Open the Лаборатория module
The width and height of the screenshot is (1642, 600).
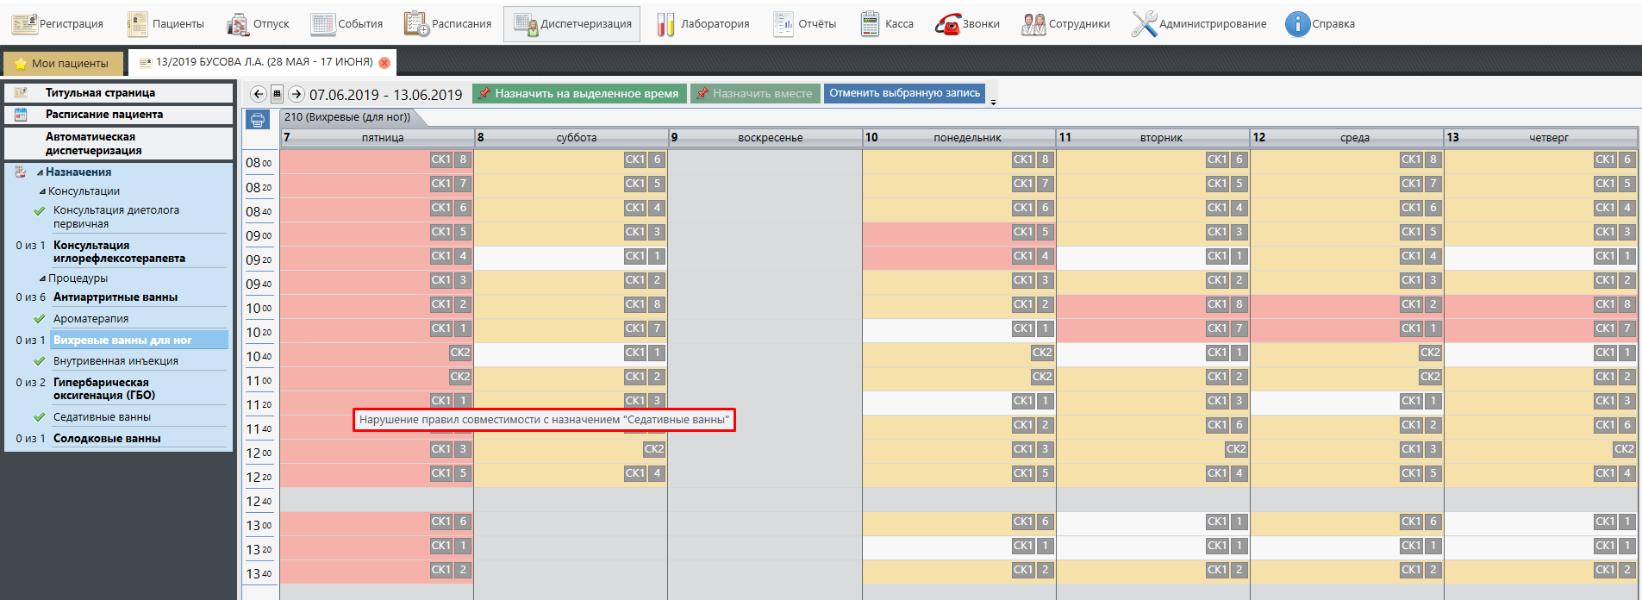(x=702, y=24)
